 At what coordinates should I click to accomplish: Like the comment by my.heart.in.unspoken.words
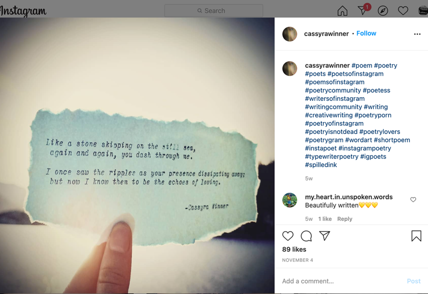click(x=413, y=200)
